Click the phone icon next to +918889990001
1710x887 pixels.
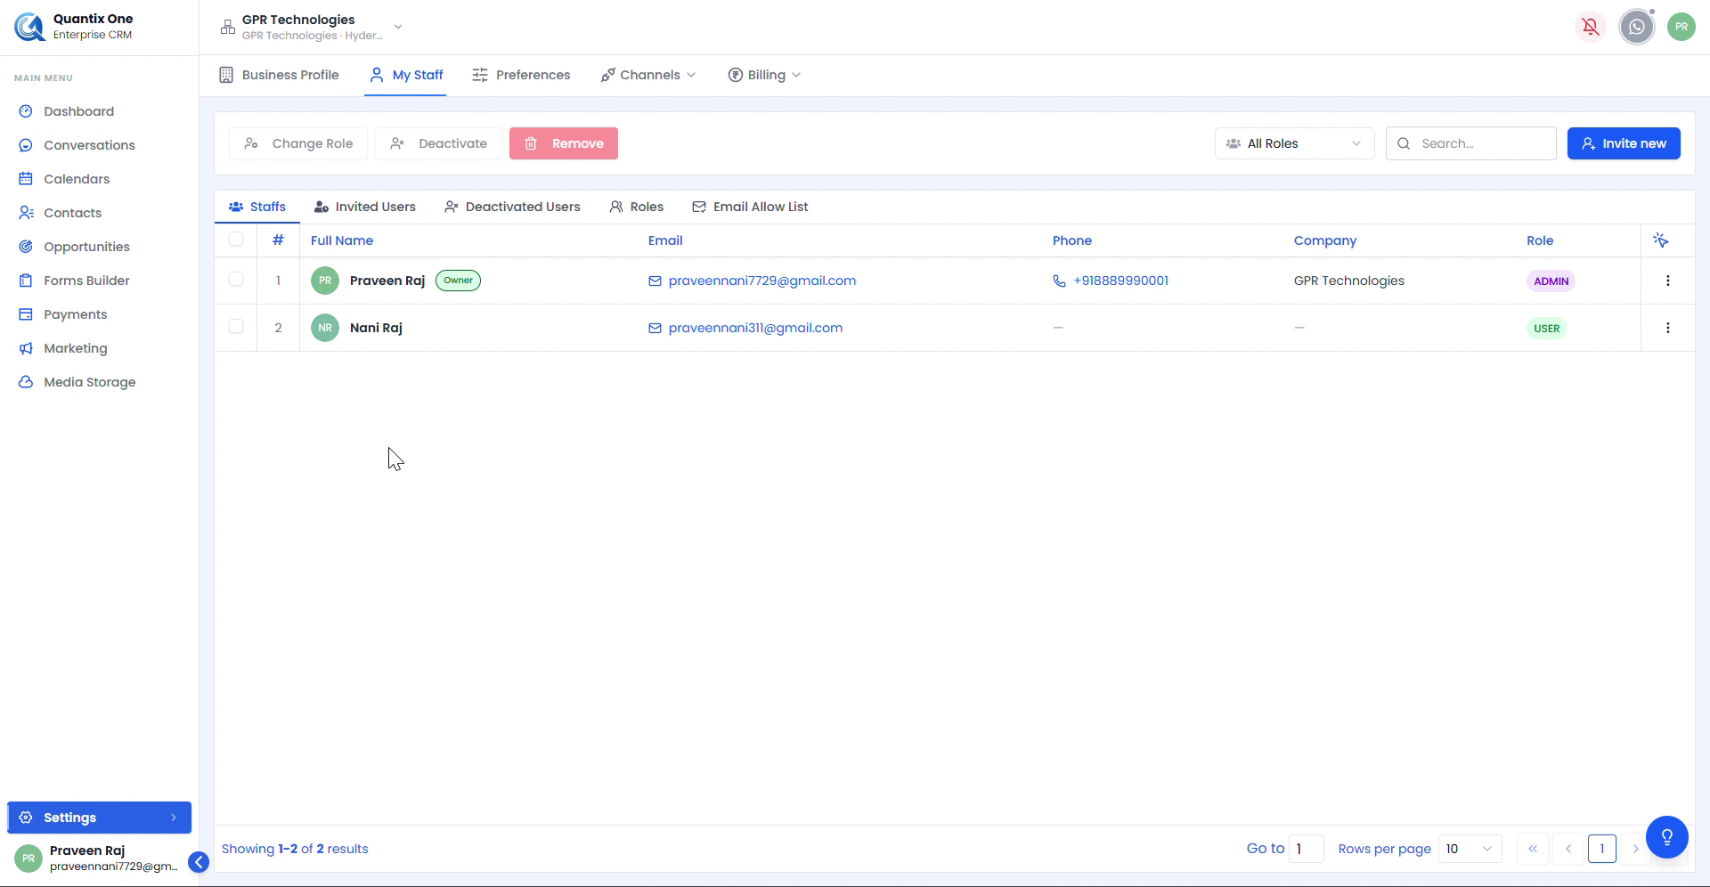[x=1059, y=281]
